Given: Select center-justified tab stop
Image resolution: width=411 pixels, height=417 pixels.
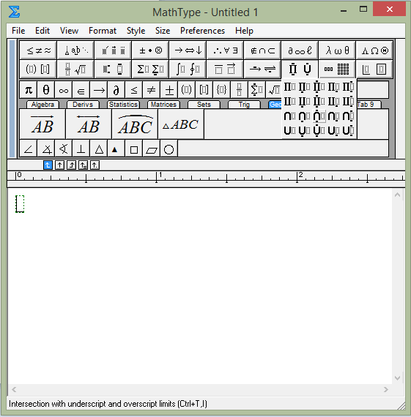Looking at the screenshot, I should pyautogui.click(x=59, y=165).
